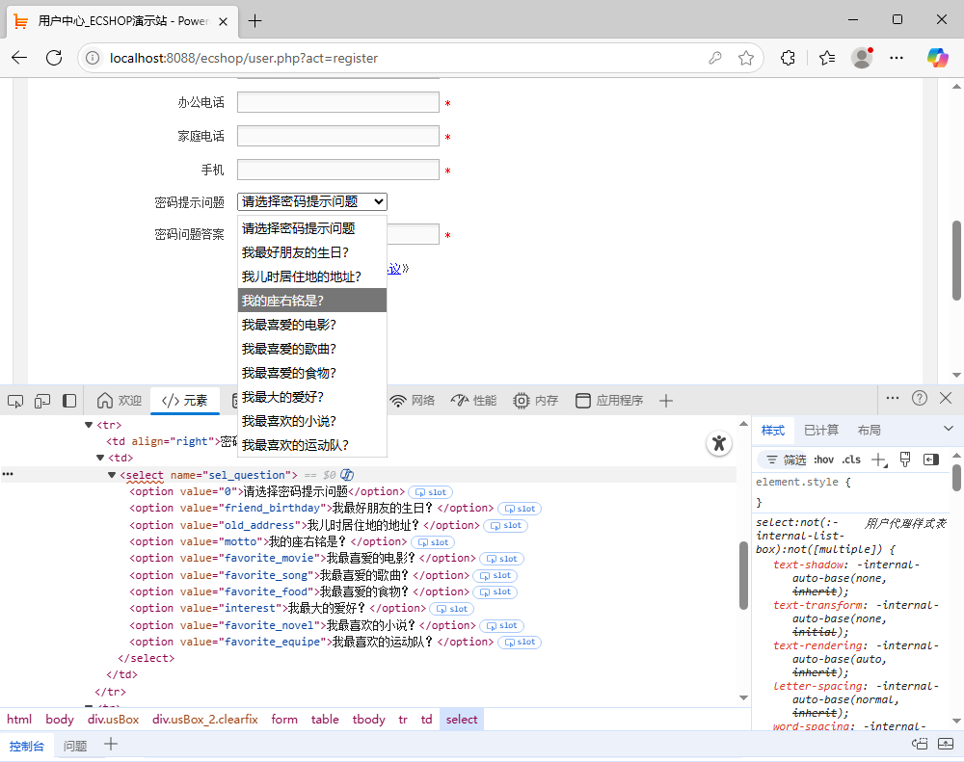Open a new browser tab

pos(254,21)
